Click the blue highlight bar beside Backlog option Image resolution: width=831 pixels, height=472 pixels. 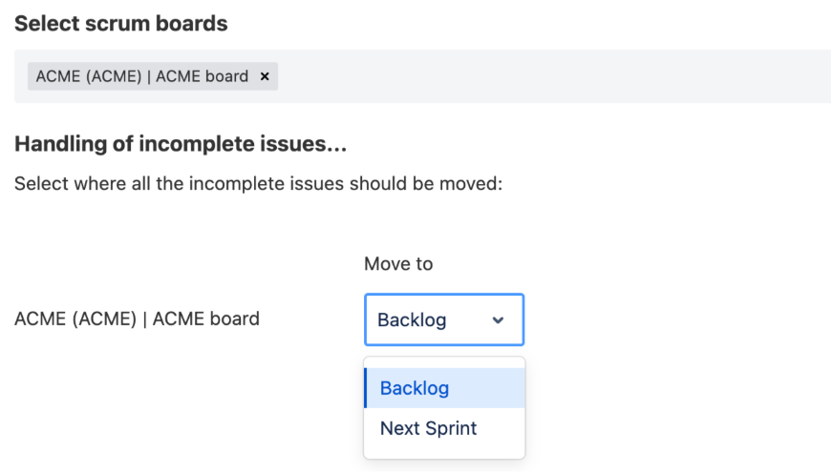point(366,388)
